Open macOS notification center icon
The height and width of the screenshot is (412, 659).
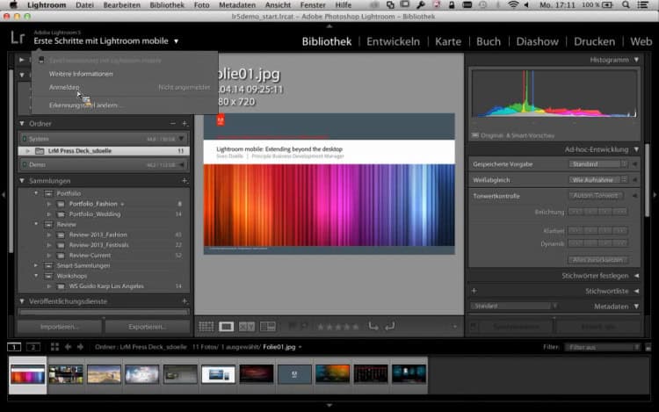tap(643, 5)
